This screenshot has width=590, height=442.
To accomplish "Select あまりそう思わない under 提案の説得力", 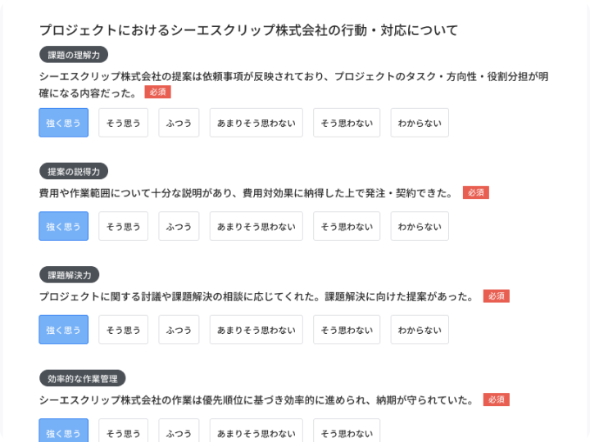I will 256,226.
